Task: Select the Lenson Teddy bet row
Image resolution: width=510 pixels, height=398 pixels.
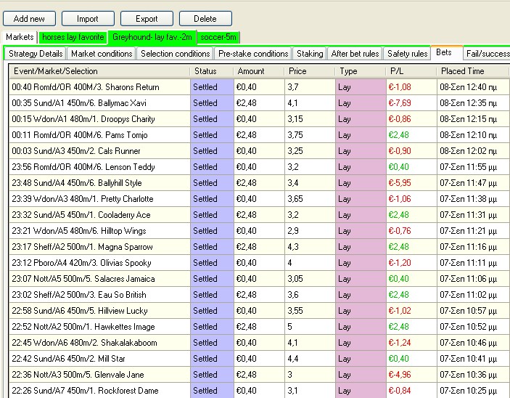Action: (x=259, y=167)
